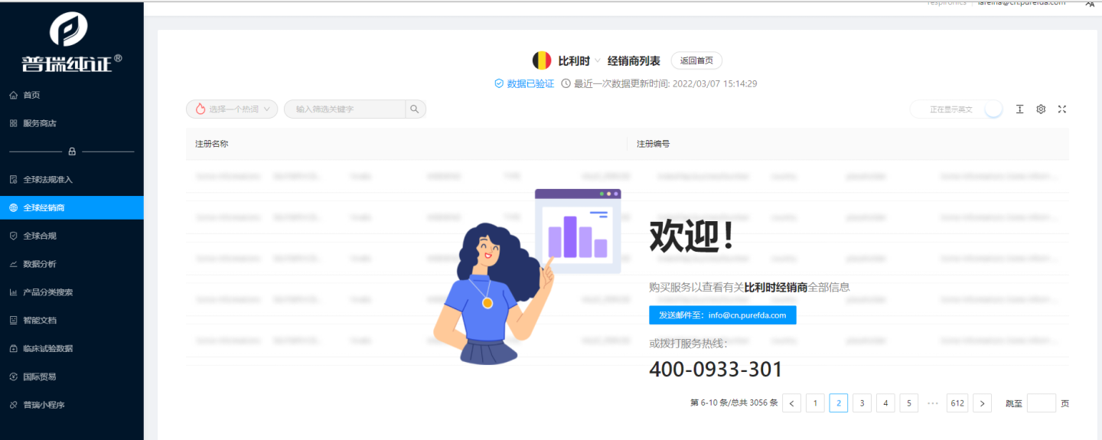Screen dimensions: 1102x440
Task: Go to 全球法规准入
Action: click(72, 179)
